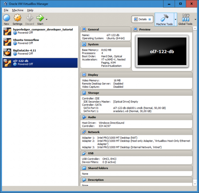Click the 8192 MB base memory value
The image size is (199, 193).
click(106, 50)
